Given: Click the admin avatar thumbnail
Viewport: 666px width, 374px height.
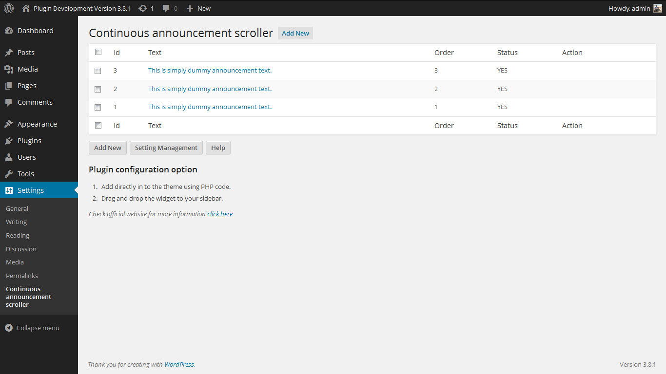Looking at the screenshot, I should 658,8.
